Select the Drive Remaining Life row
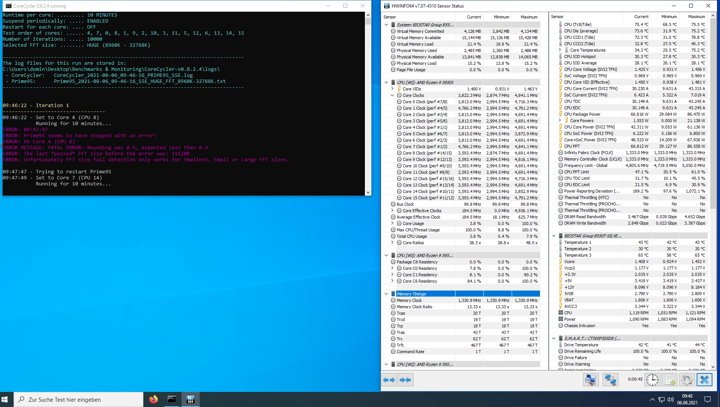 click(629, 351)
